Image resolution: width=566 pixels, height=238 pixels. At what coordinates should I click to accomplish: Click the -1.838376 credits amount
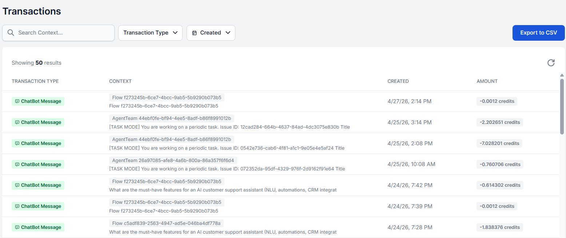tap(500, 227)
